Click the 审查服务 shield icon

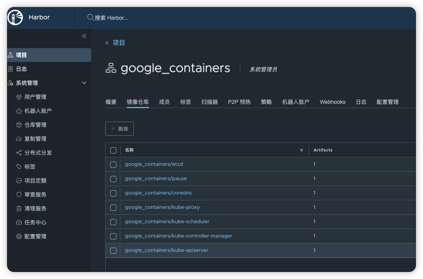click(19, 195)
